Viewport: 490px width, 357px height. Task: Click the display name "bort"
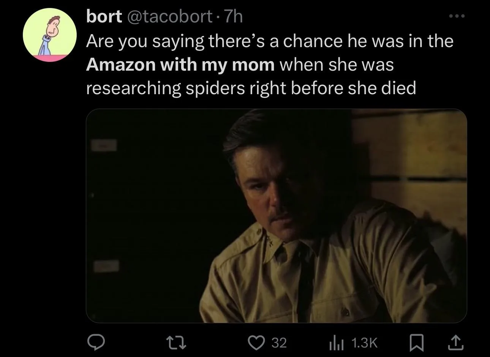(104, 16)
